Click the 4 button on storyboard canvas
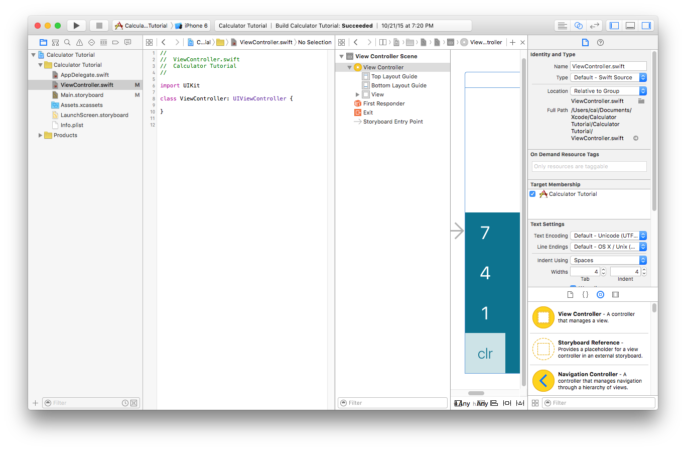The width and height of the screenshot is (686, 450). (485, 273)
